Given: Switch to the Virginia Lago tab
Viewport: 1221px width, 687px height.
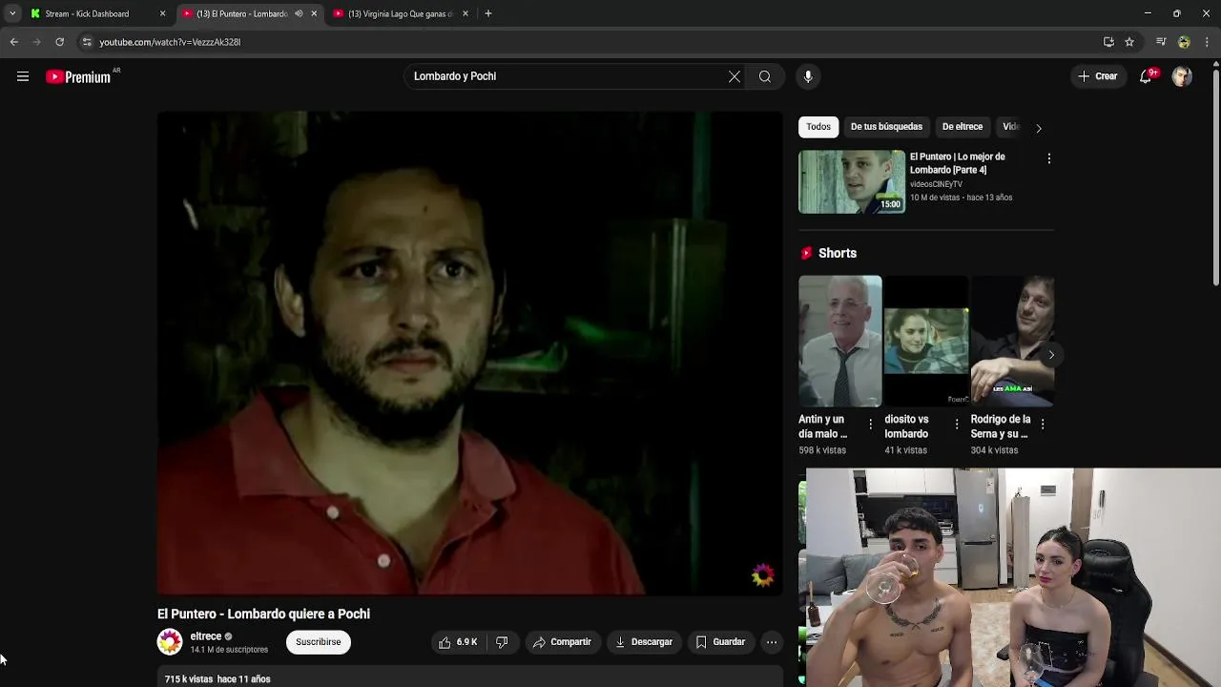Looking at the screenshot, I should 400,13.
